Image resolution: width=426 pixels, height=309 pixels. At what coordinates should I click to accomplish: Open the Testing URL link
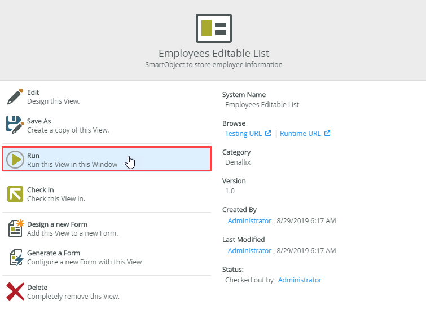click(243, 134)
